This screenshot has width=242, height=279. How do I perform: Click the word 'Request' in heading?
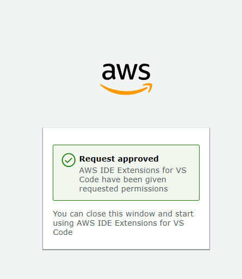coord(97,159)
